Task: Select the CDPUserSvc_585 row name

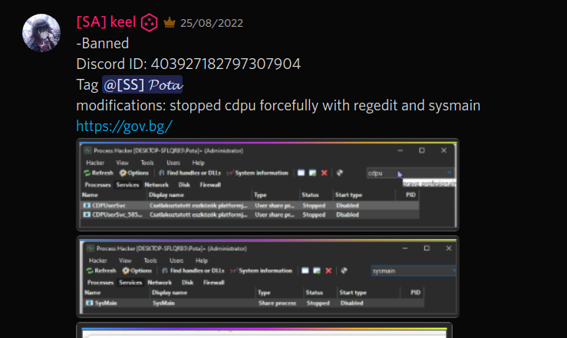Action: (117, 215)
